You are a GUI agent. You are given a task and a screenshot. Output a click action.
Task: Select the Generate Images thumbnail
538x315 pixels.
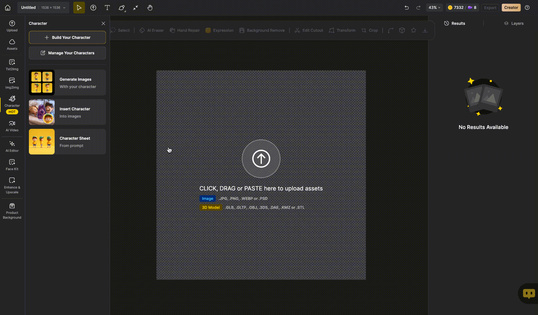click(x=42, y=83)
